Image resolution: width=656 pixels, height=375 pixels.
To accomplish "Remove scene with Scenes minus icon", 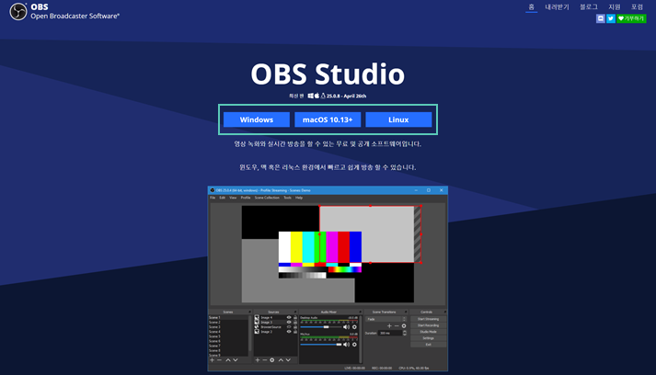I will [219, 360].
